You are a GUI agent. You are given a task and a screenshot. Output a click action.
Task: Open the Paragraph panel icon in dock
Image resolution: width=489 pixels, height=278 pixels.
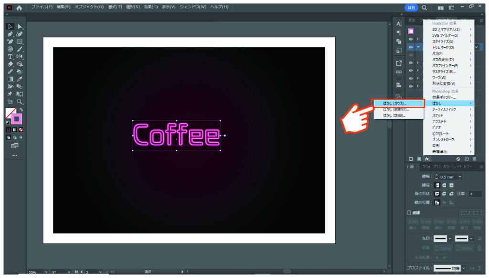coord(399,33)
